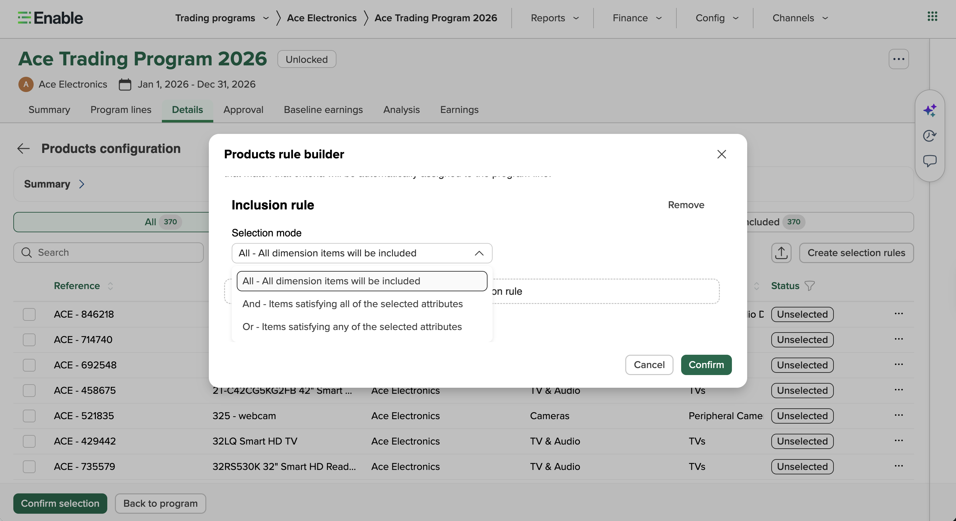
Task: Sort by the Reference column arrows
Action: (110, 286)
